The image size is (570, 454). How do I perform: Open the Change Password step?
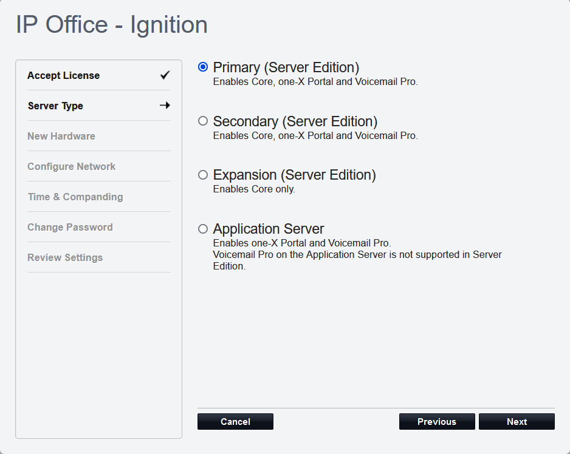99,227
